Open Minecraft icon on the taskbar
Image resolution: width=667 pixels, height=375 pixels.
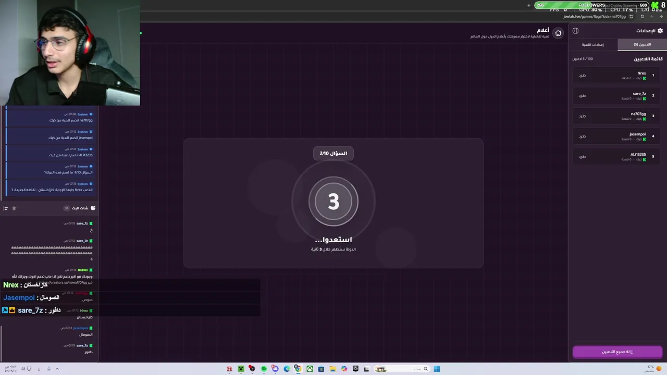[241, 369]
